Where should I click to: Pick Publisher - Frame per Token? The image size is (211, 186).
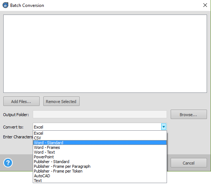point(100,171)
